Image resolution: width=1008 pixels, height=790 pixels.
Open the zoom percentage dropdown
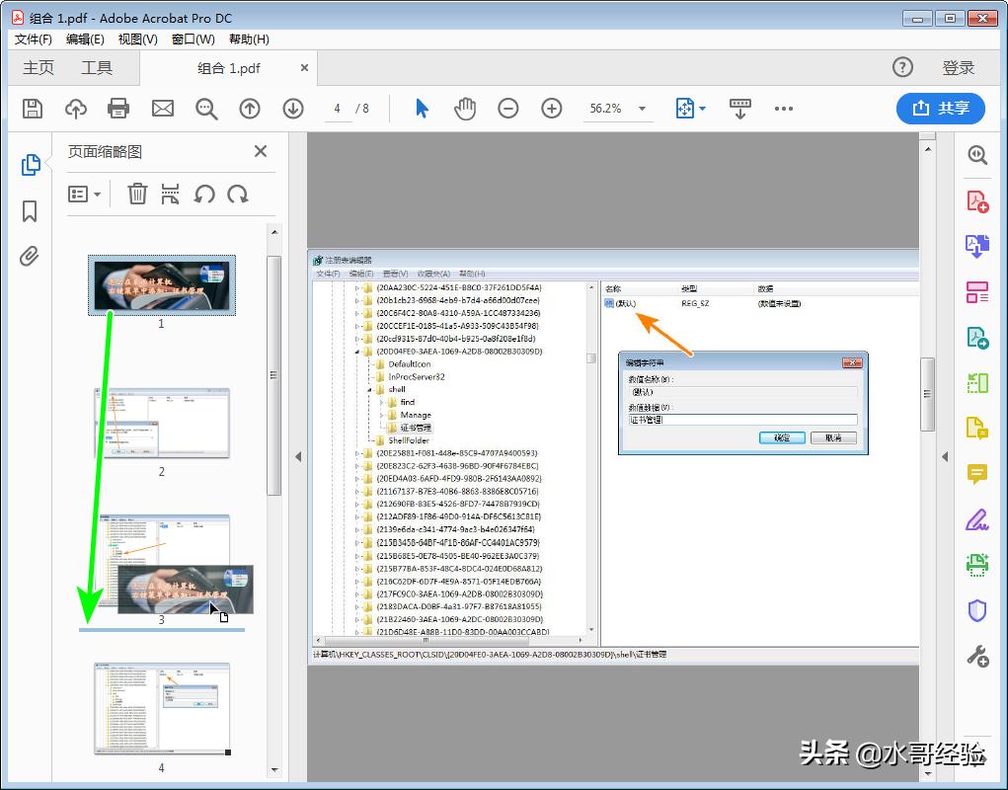(640, 109)
